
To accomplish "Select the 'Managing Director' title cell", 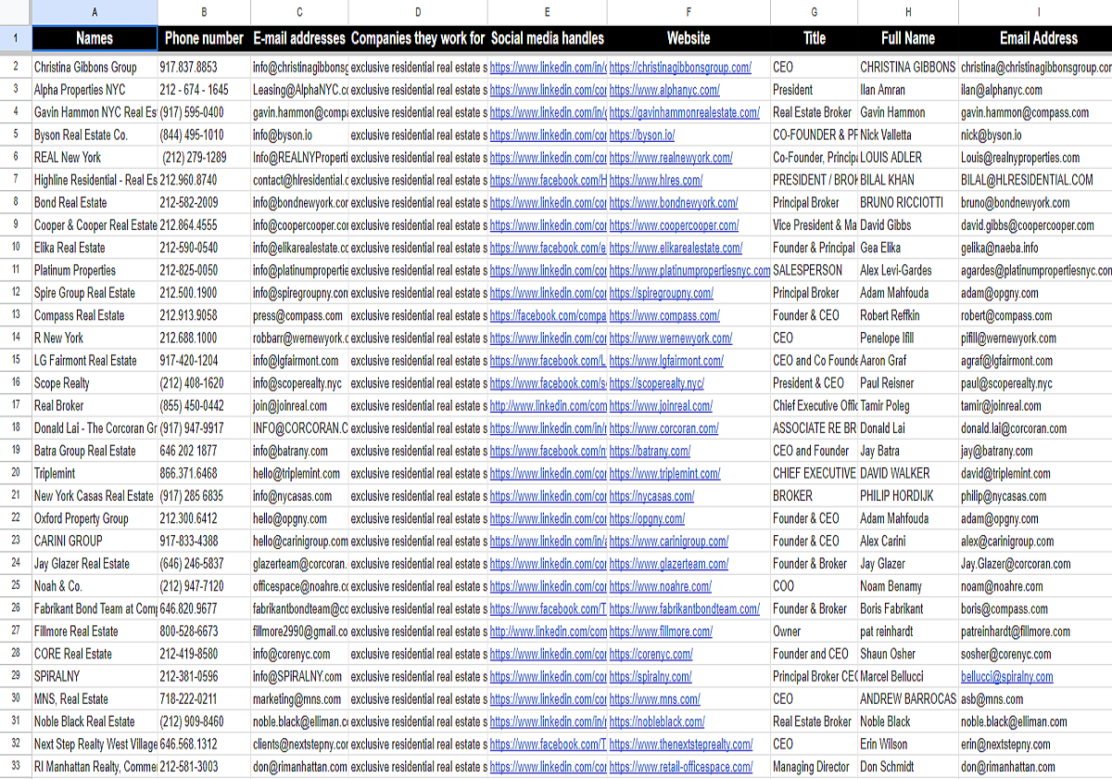I will tap(814, 767).
